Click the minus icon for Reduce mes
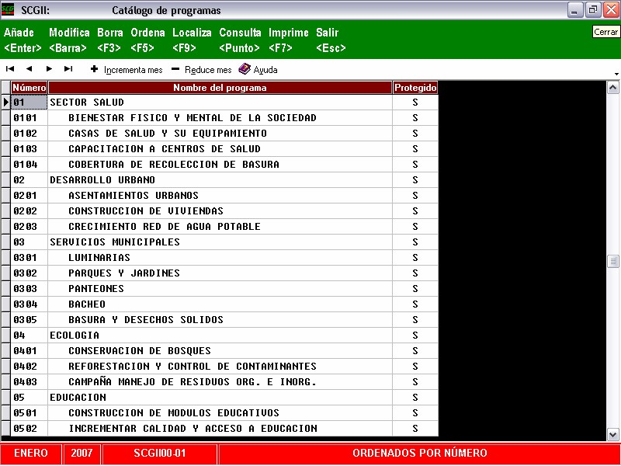The image size is (621, 466). (x=175, y=69)
